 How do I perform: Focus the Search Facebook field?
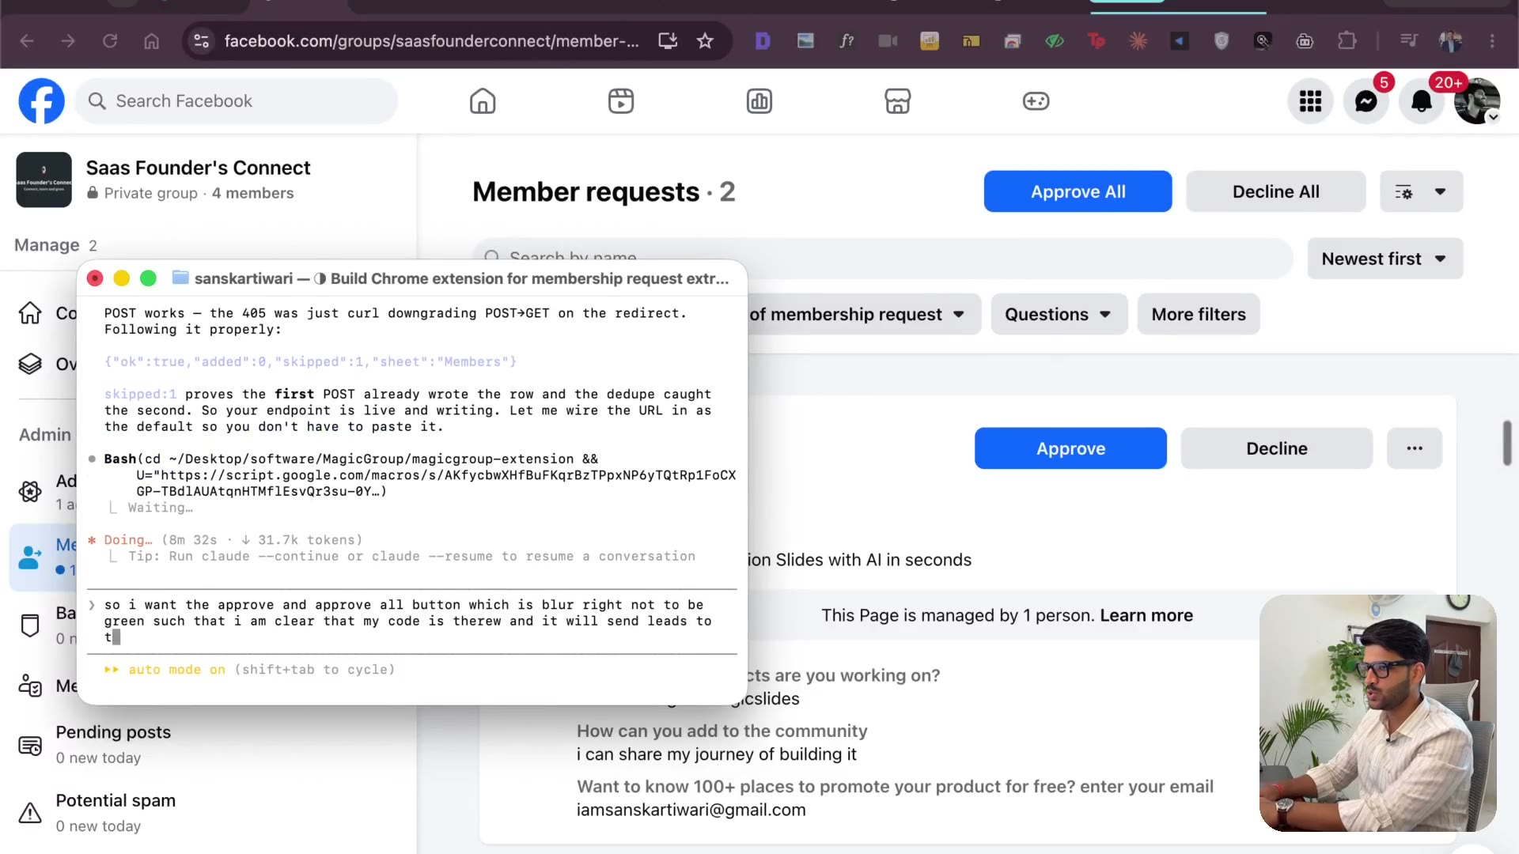(236, 101)
